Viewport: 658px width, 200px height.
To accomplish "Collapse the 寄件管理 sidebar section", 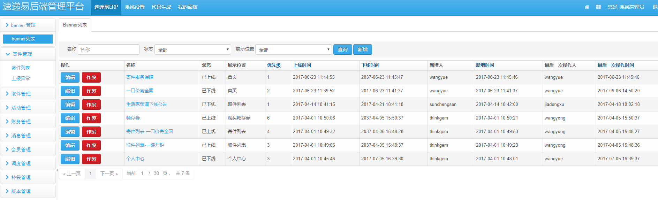I will pyautogui.click(x=22, y=54).
